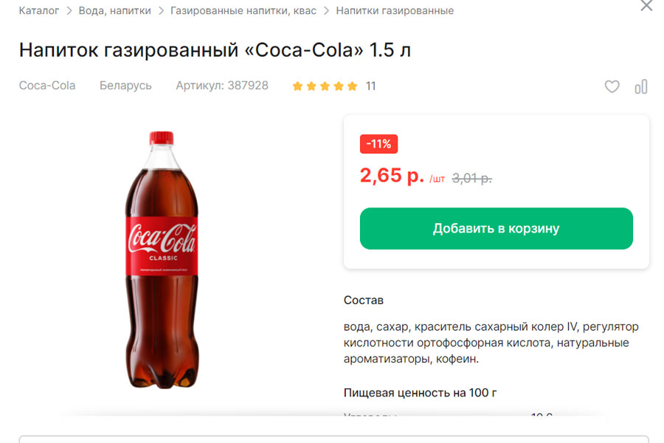Open reviews by clicking the rating count 11

coord(370,86)
